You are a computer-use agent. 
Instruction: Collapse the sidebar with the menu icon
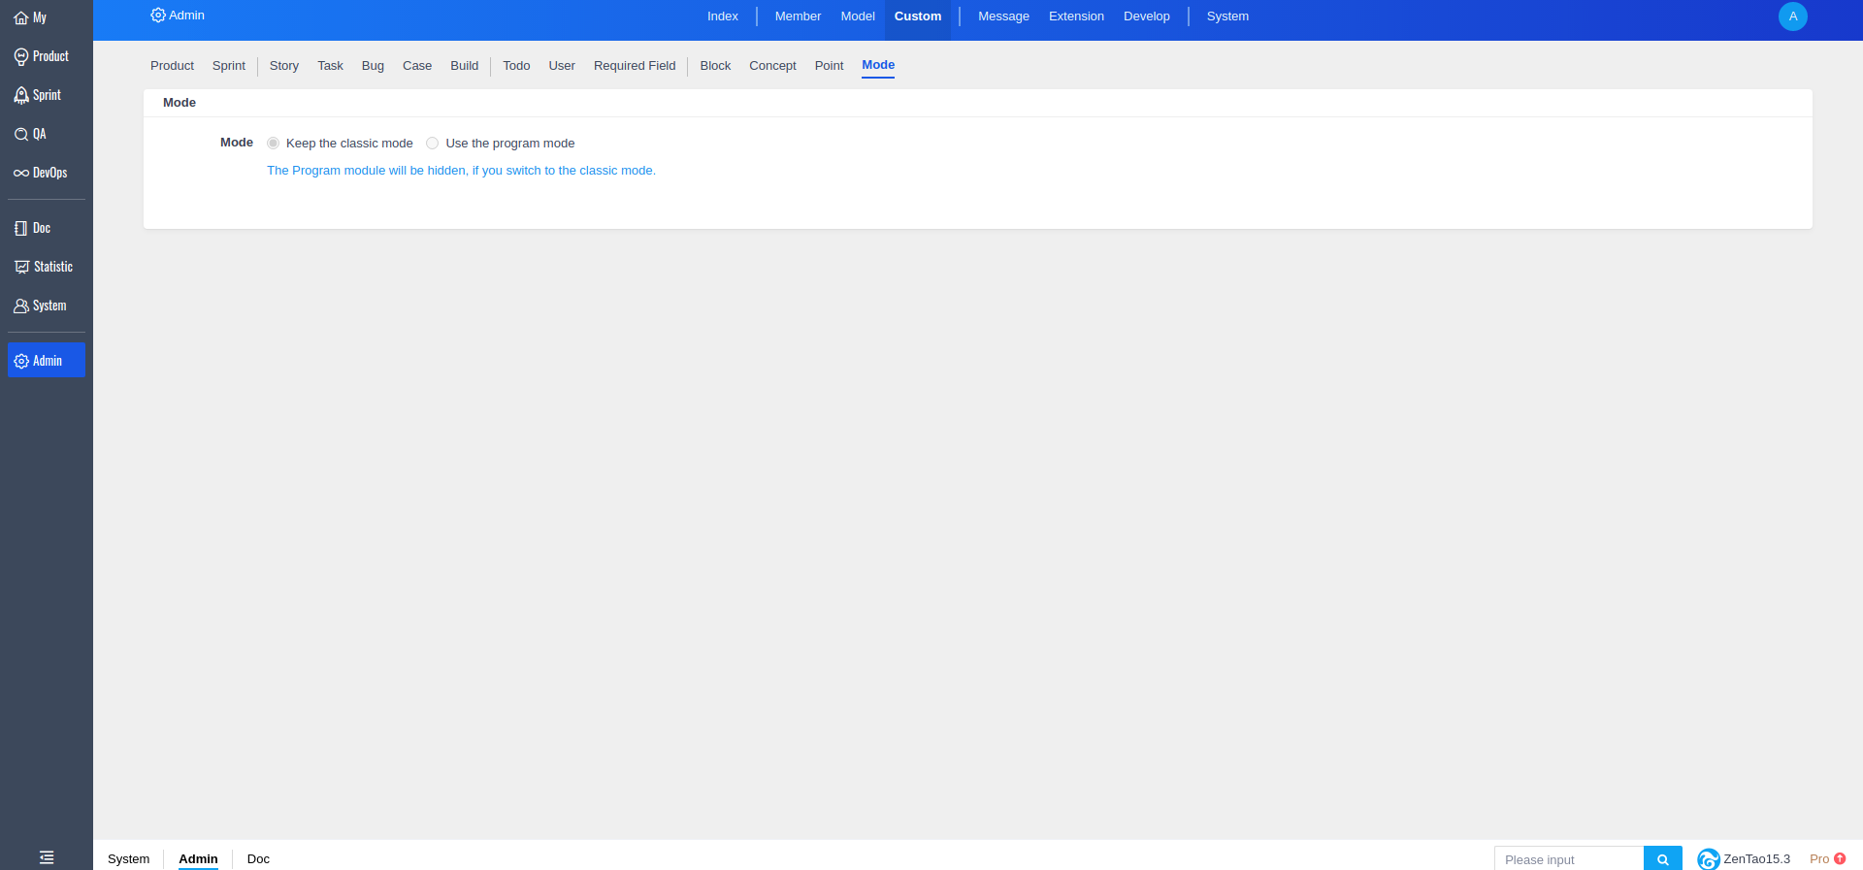pyautogui.click(x=47, y=857)
